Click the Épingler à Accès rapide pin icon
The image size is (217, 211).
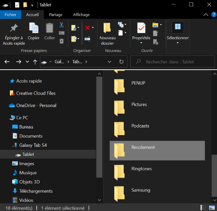pyautogui.click(x=14, y=28)
